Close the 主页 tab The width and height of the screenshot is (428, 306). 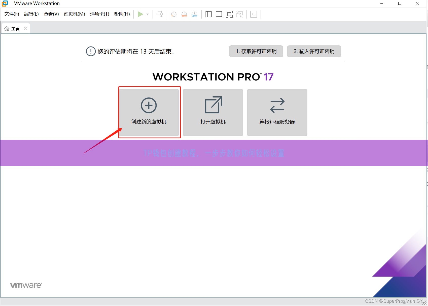25,29
